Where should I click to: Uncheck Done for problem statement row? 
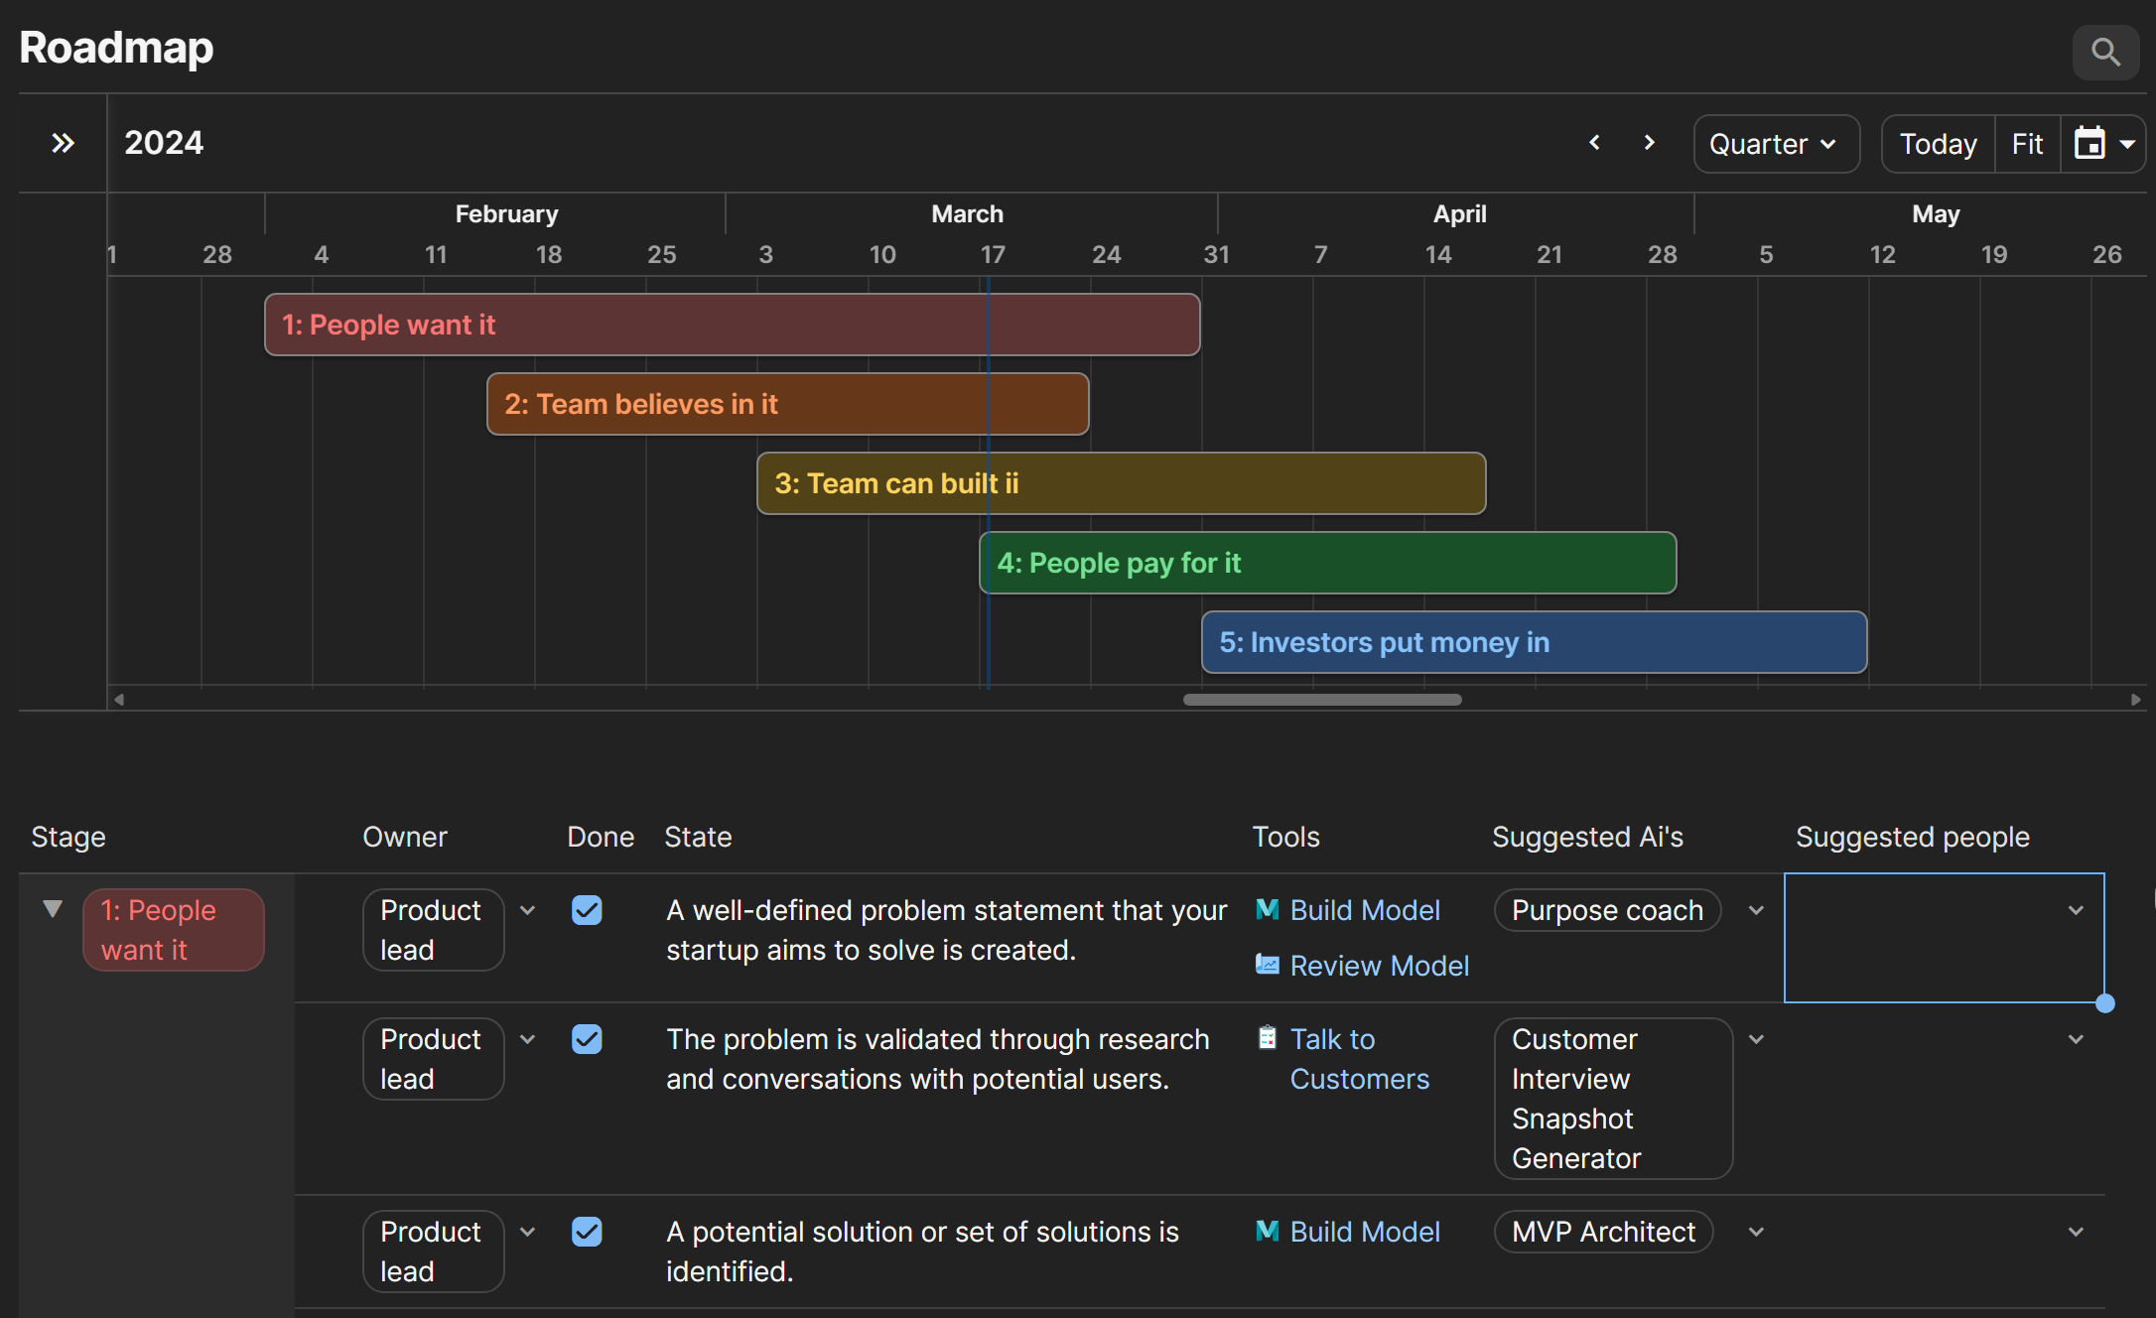[587, 910]
